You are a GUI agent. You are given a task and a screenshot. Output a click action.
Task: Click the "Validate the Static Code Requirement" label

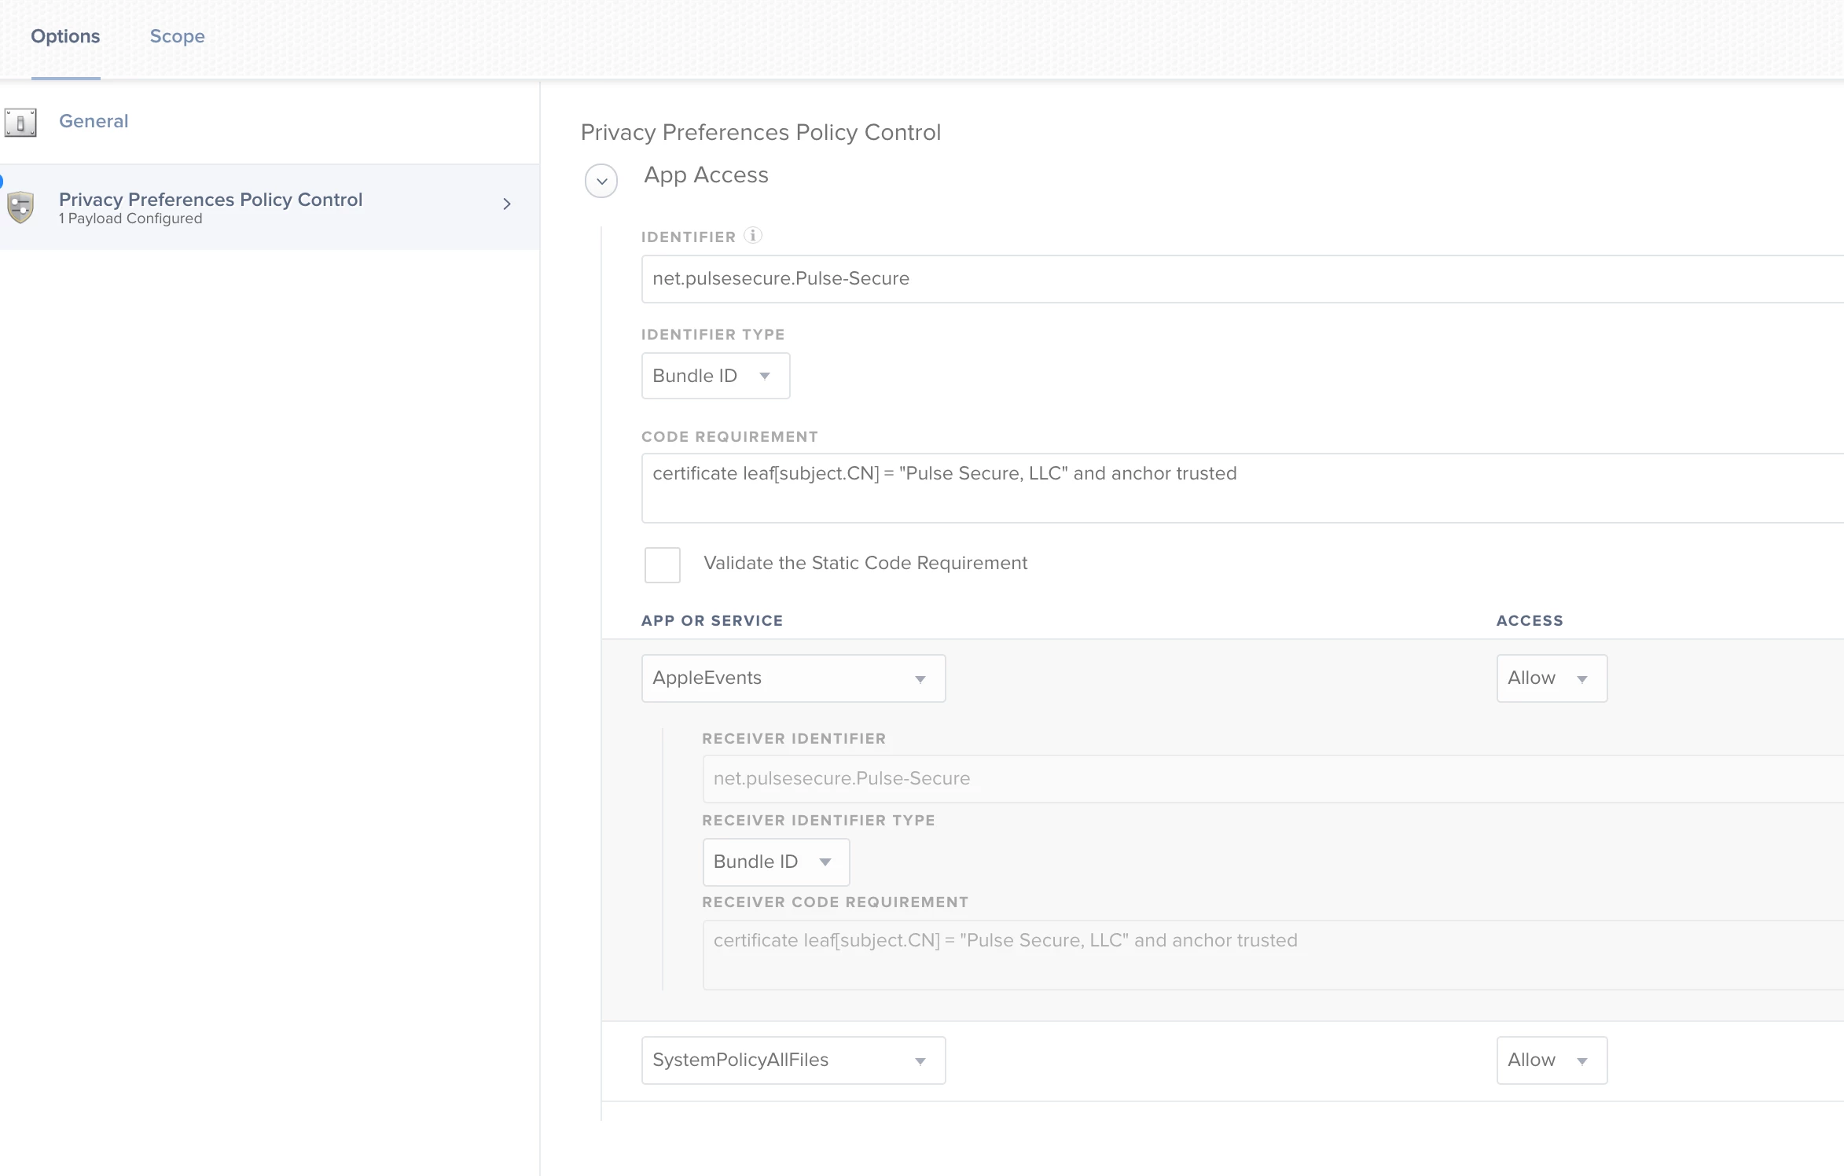pyautogui.click(x=865, y=563)
